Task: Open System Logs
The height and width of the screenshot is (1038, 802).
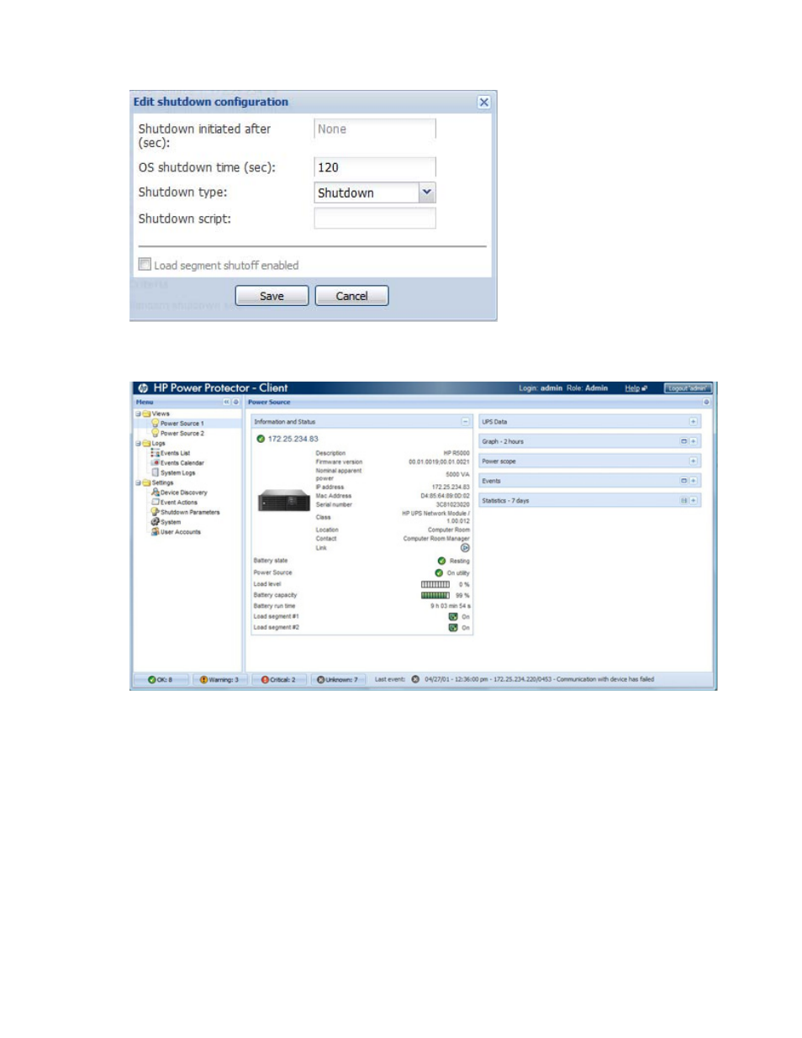Action: pyautogui.click(x=177, y=472)
